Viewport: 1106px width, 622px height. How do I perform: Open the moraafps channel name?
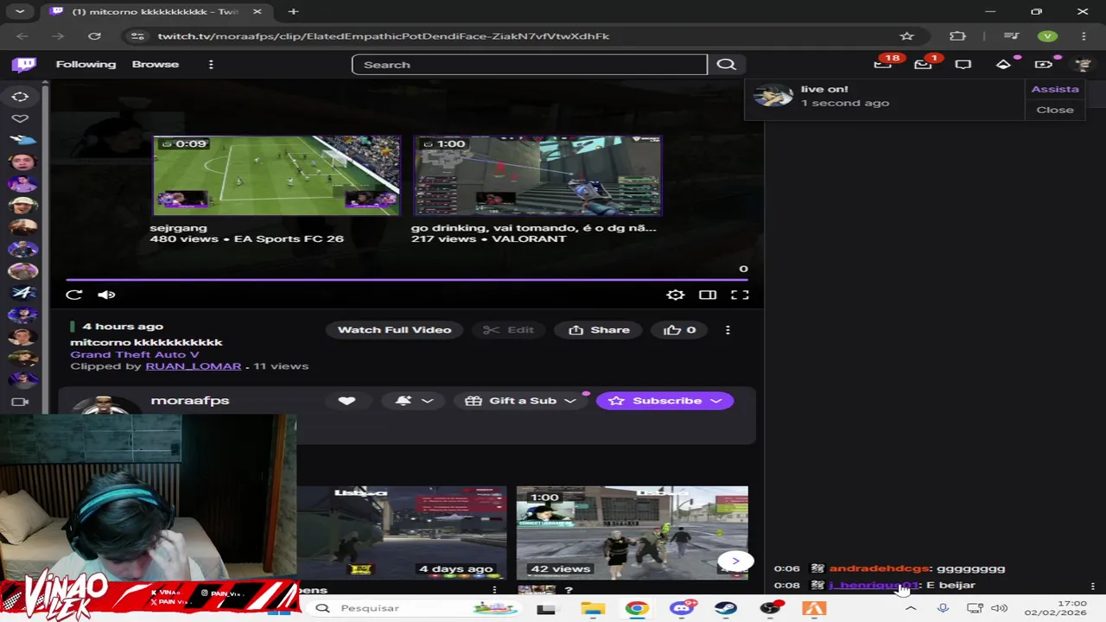pyautogui.click(x=190, y=401)
